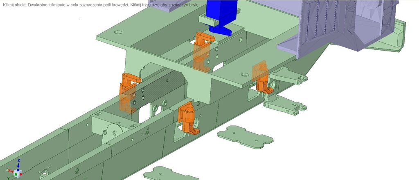Select the lowest orange bracket on front rail
The image size is (419, 180).
[189, 118]
